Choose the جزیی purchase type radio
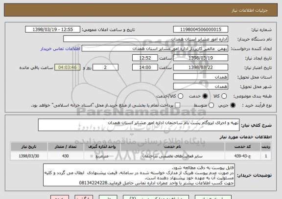The width and height of the screenshot is (282, 199). click(x=233, y=105)
